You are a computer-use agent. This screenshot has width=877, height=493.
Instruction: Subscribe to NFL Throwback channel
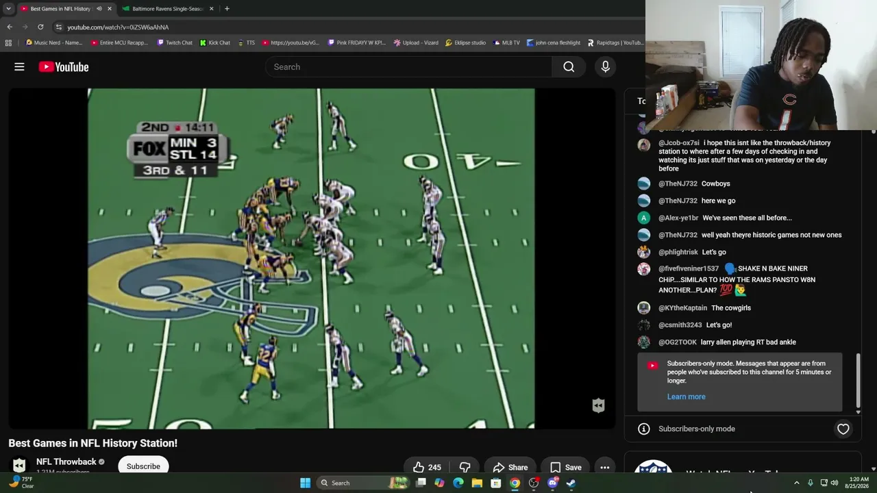143,466
